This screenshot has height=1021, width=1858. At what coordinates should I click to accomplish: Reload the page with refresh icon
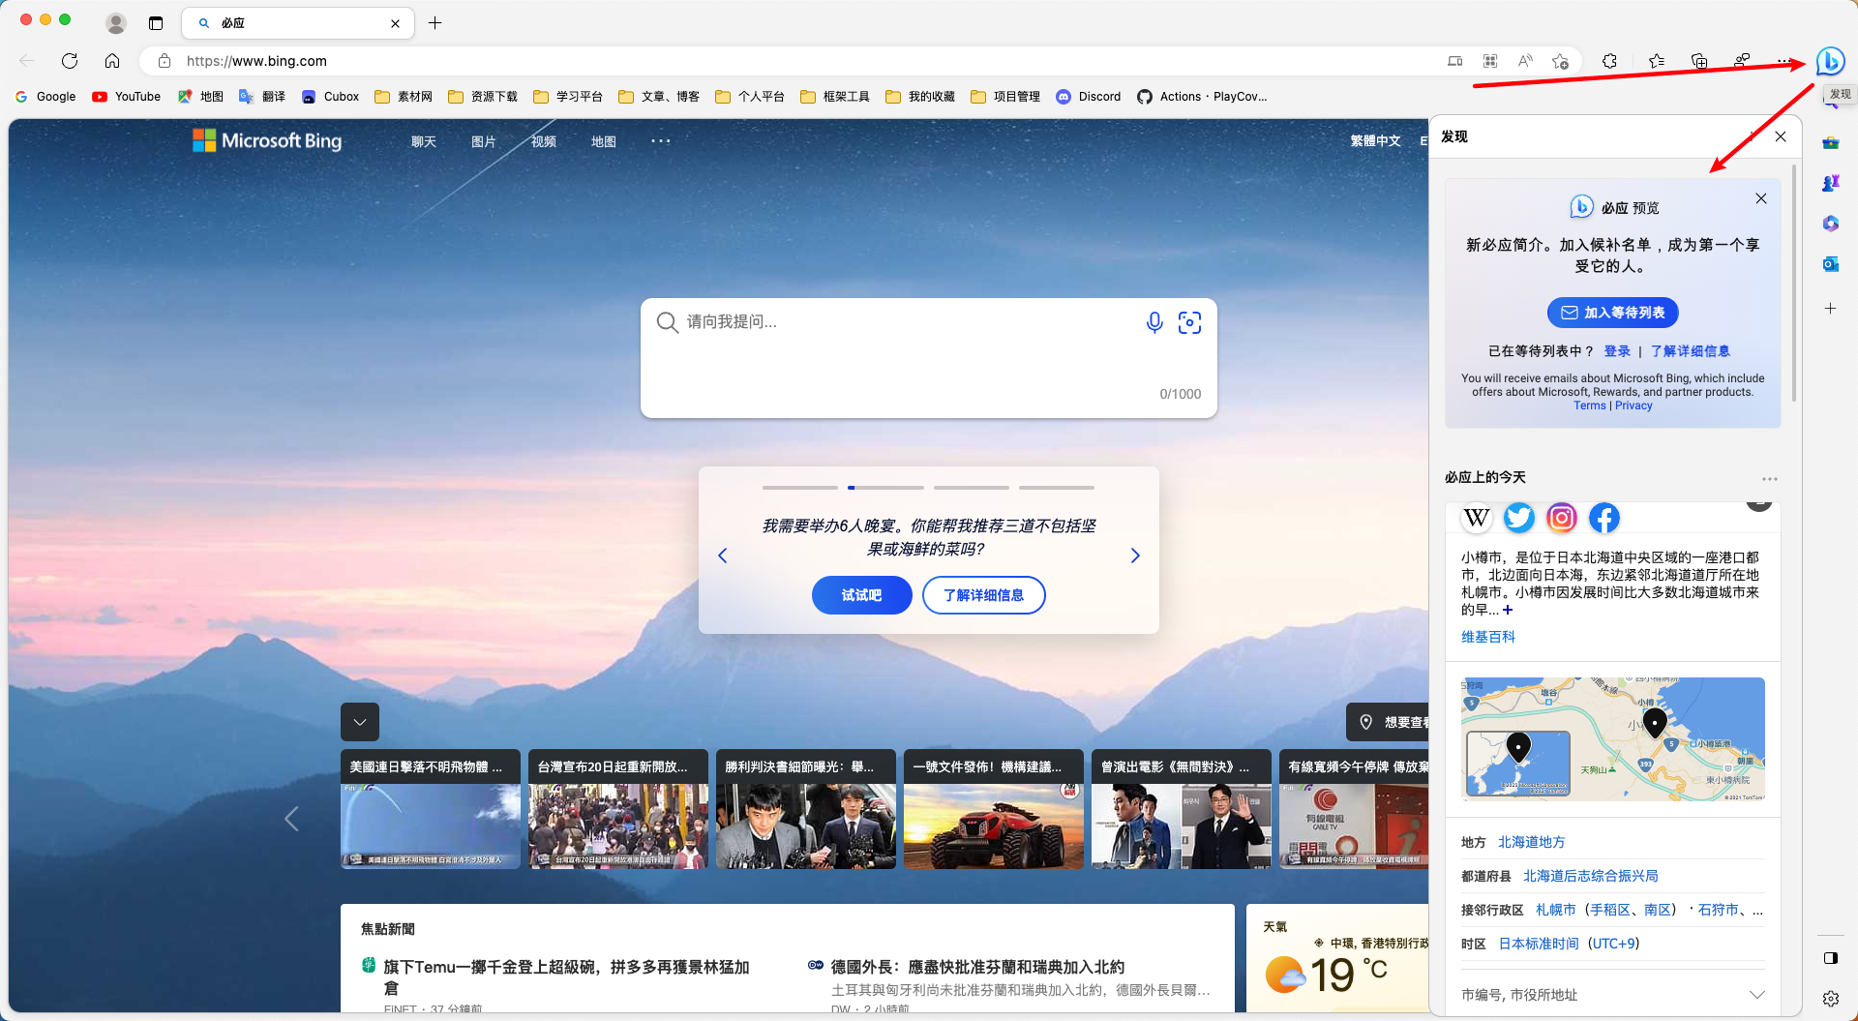(x=70, y=61)
